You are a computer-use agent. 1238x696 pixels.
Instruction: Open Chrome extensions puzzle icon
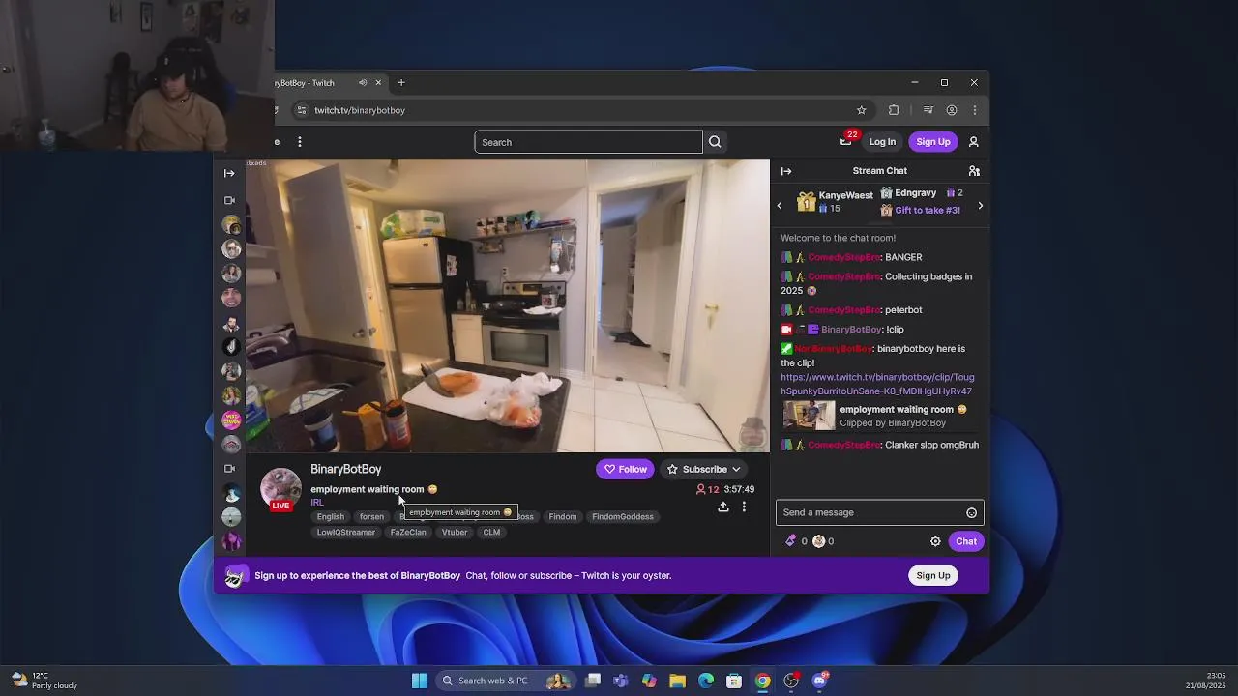pyautogui.click(x=894, y=110)
